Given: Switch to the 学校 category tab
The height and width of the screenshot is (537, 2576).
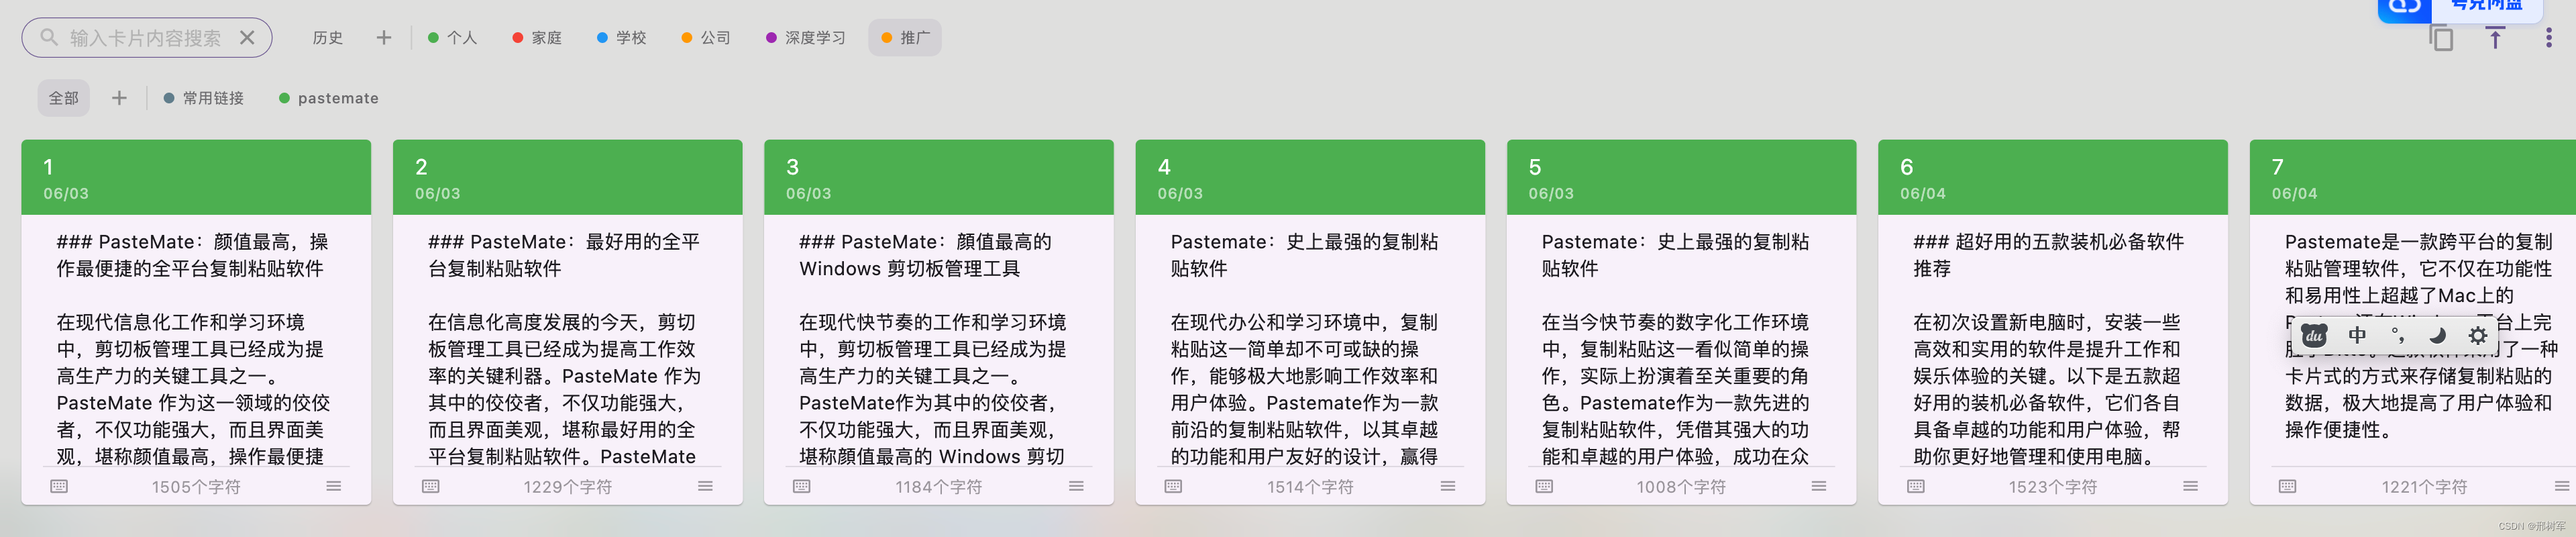Looking at the screenshot, I should (x=621, y=37).
